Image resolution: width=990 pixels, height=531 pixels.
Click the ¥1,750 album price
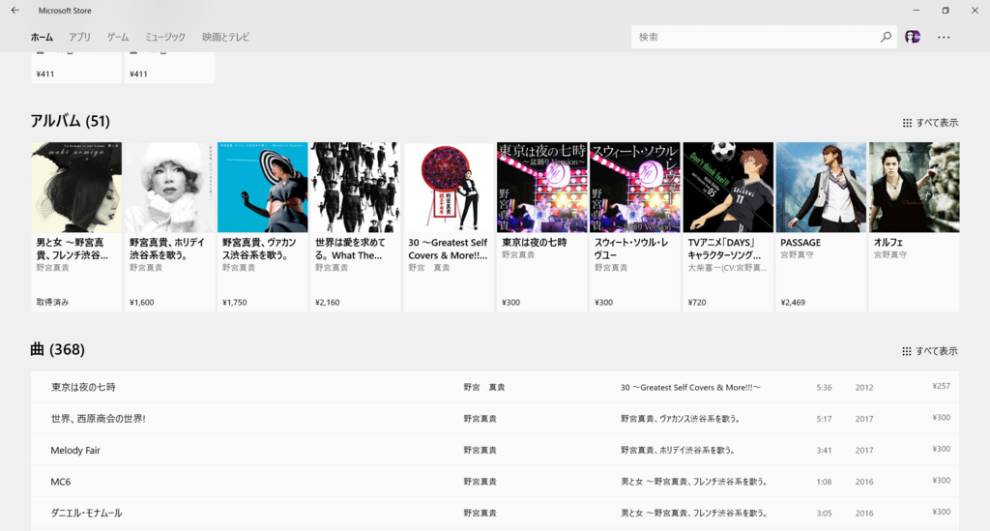pos(235,303)
